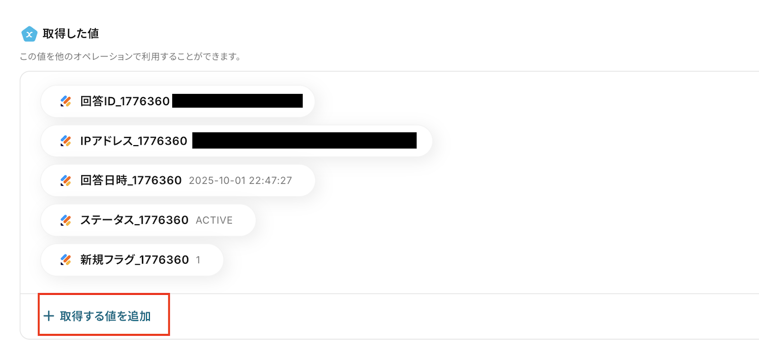759x340 pixels.
Task: Select the 回答ID_1776360 value chip
Action: coord(178,101)
